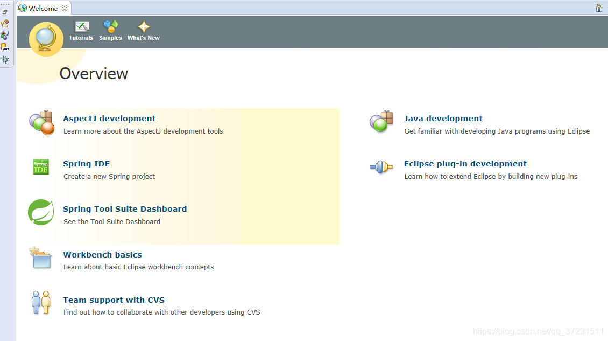
Task: Click the Workbench basics folder icon
Action: point(40,258)
